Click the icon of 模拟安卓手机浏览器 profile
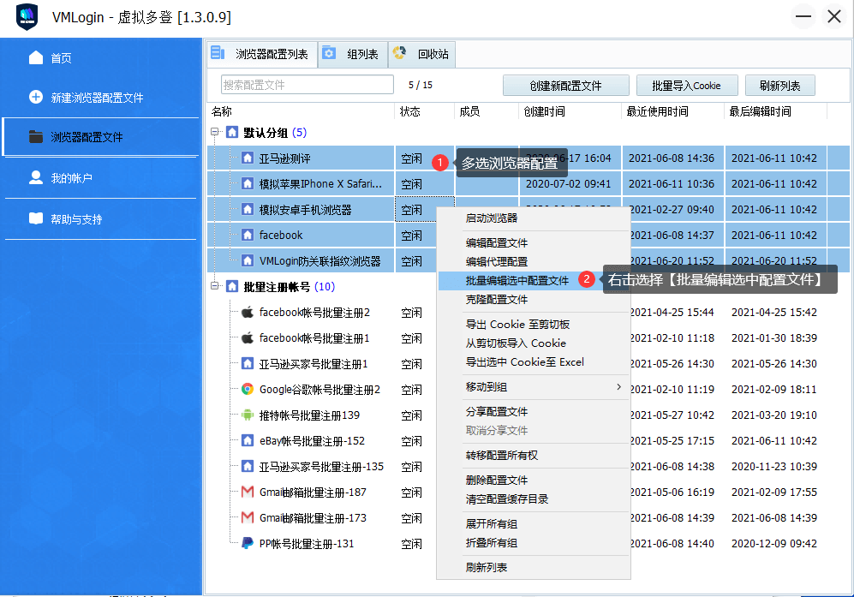Screen dimensions: 854x597 pos(248,209)
